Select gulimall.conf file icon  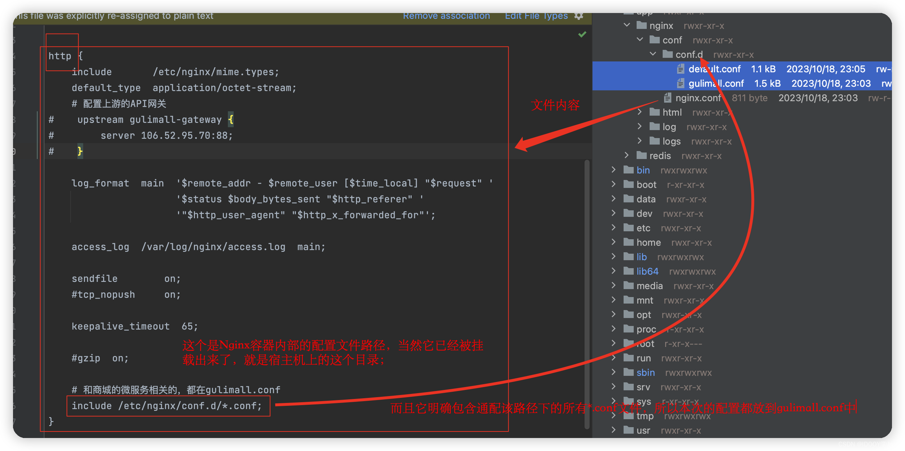(x=681, y=83)
